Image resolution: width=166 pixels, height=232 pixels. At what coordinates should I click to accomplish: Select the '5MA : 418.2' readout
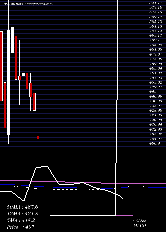[21, 220]
